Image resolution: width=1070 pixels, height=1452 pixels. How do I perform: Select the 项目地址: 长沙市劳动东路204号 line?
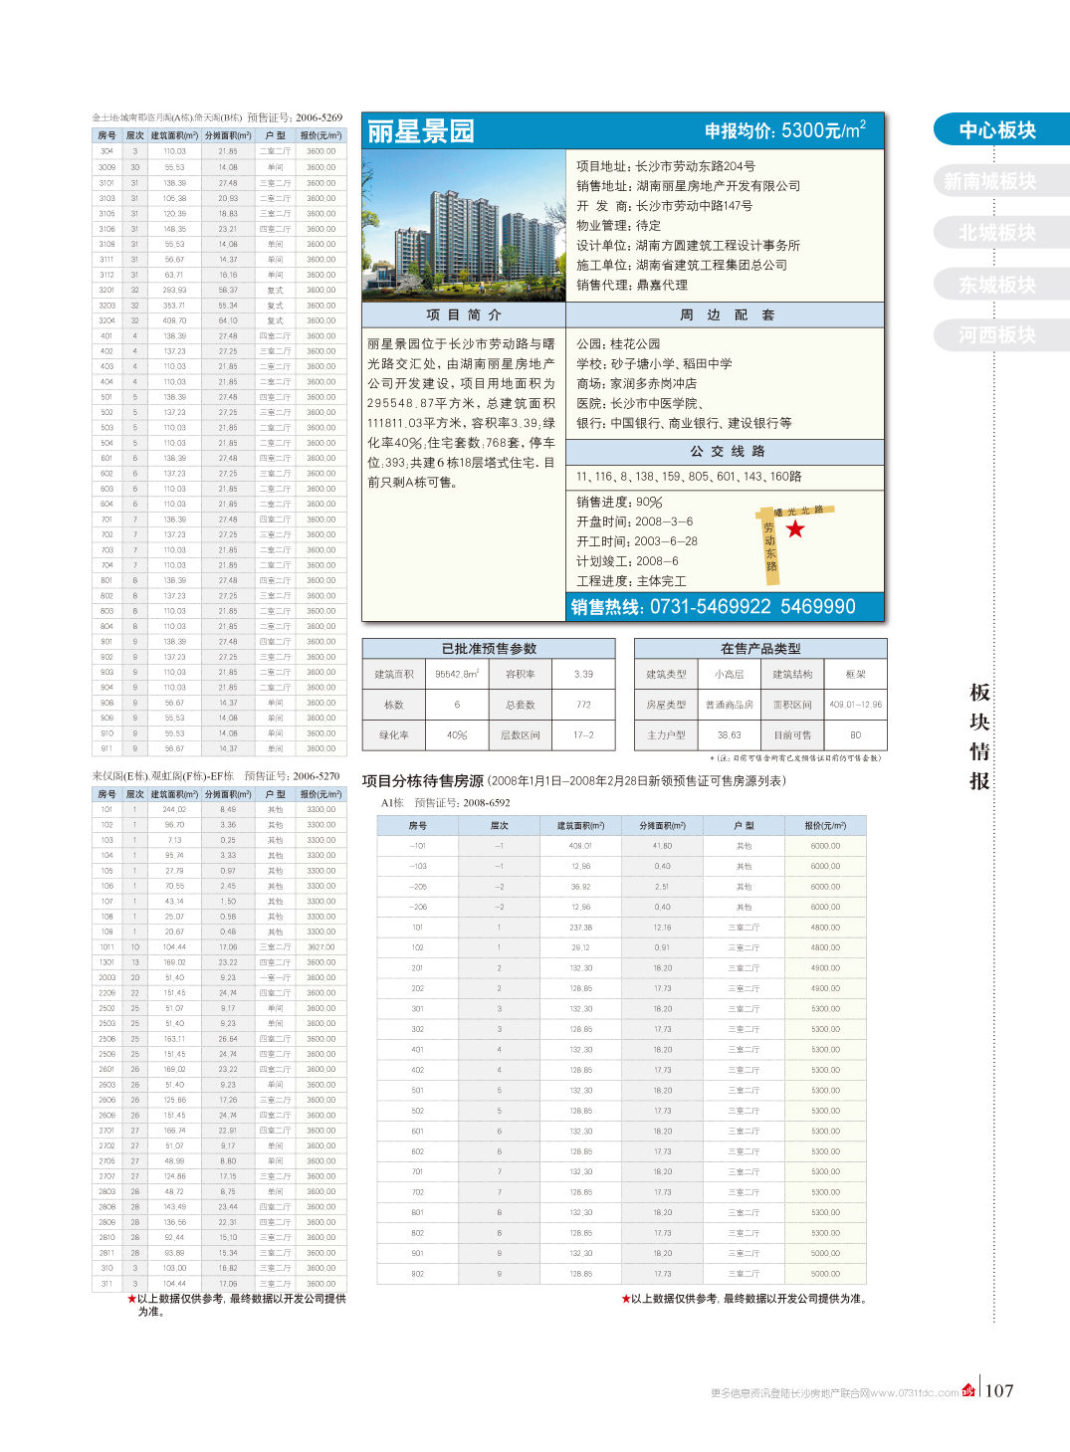click(x=666, y=166)
